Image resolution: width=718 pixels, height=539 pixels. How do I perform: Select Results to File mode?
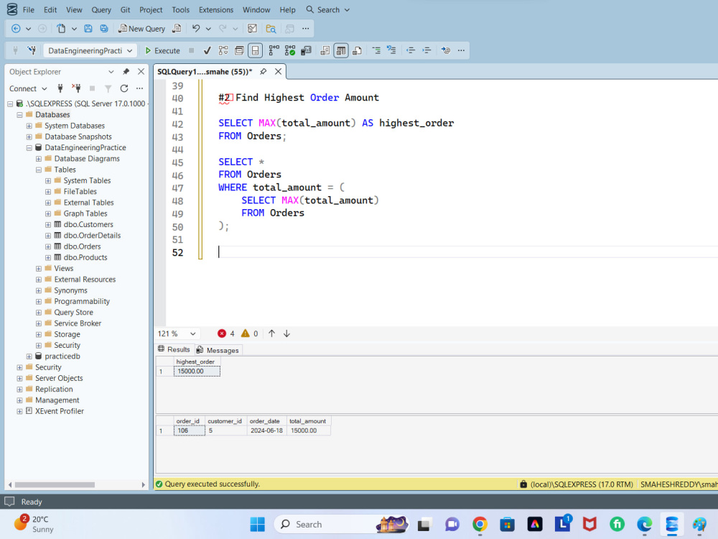click(x=357, y=50)
